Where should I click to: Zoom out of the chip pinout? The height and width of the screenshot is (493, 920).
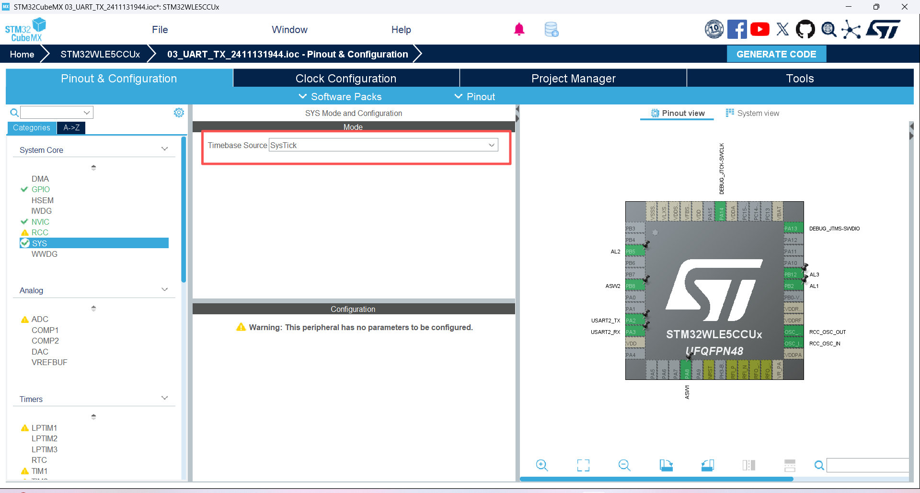624,465
